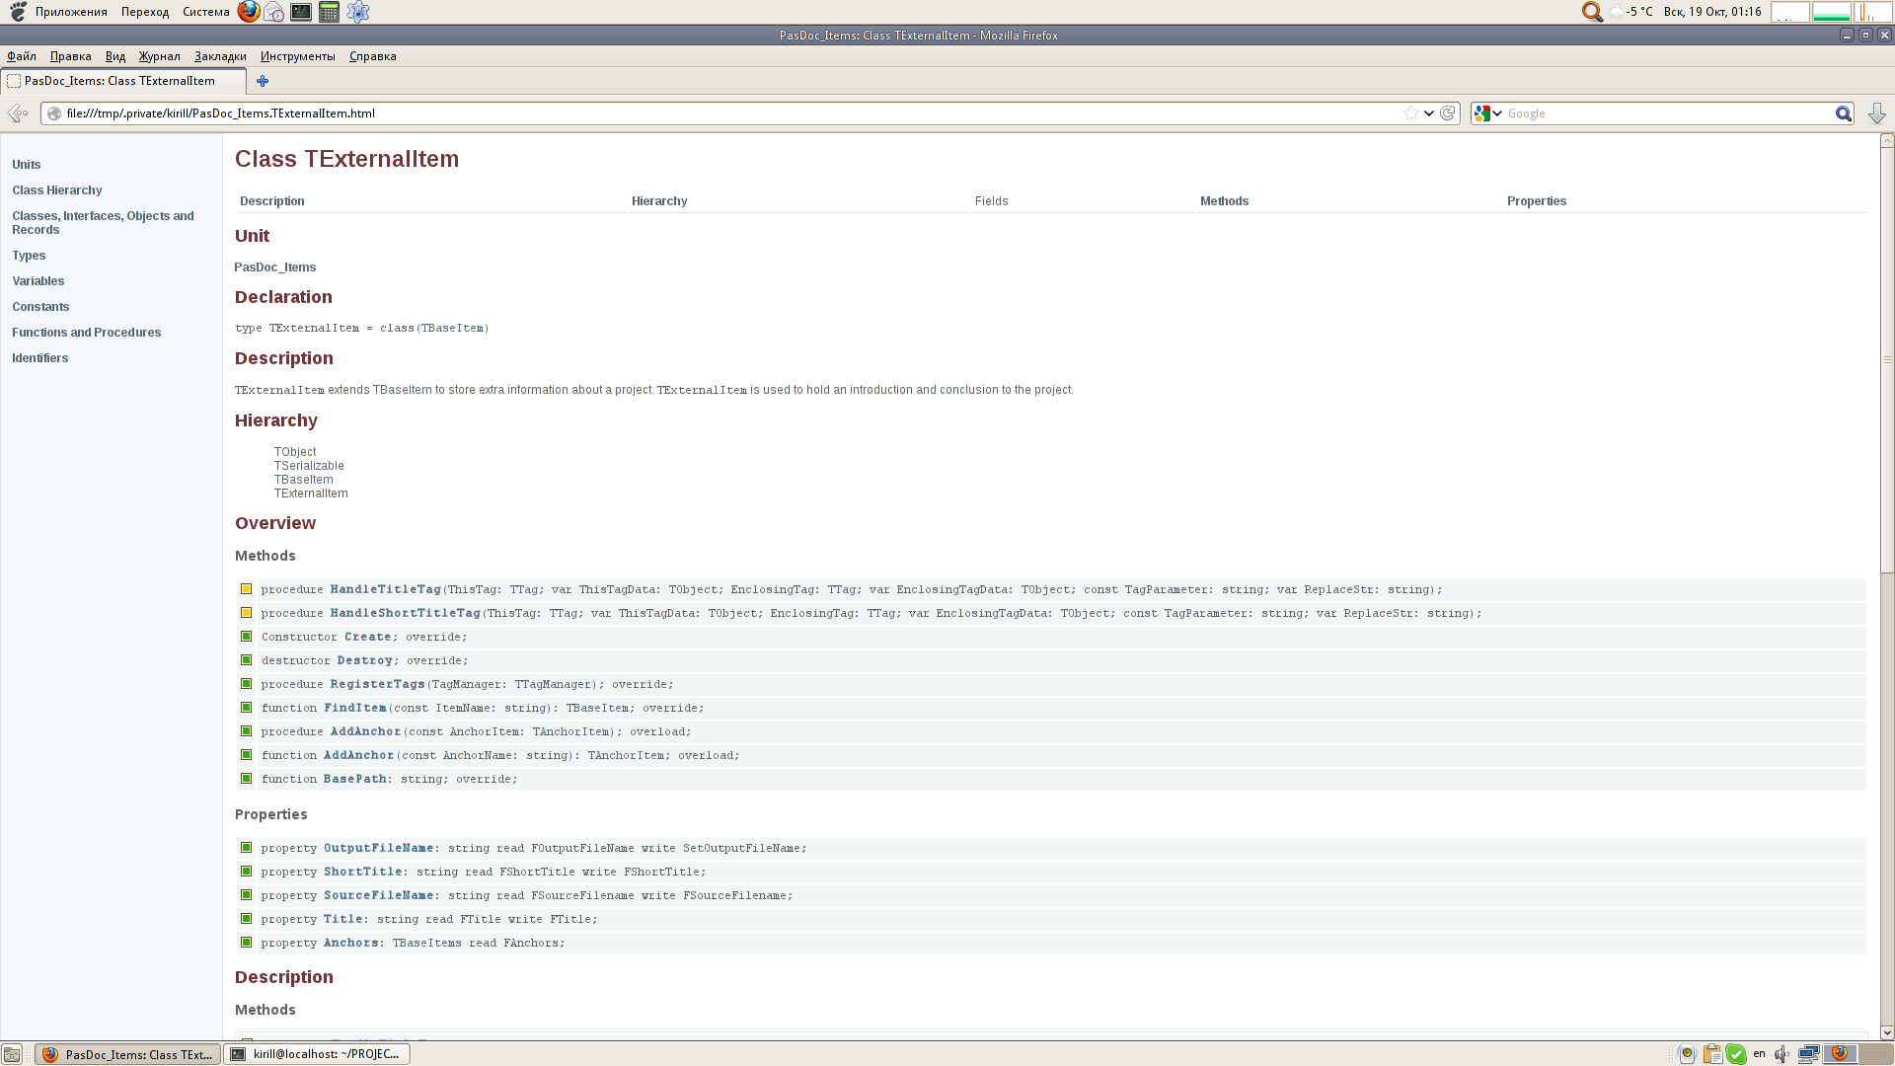Screen dimensions: 1895x1066
Task: Click the bookmark star icon in URL bar
Action: [1411, 114]
